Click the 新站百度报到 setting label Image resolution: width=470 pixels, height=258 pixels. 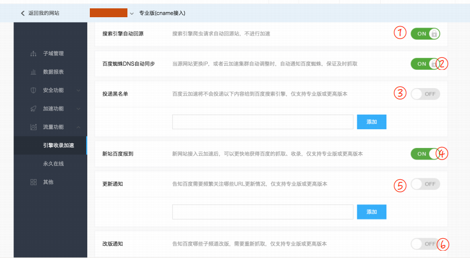(x=118, y=154)
